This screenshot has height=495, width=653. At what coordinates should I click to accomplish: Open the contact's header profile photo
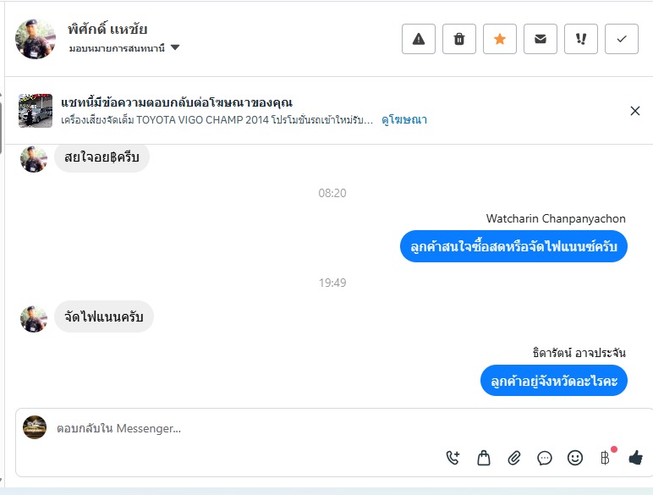(x=35, y=39)
